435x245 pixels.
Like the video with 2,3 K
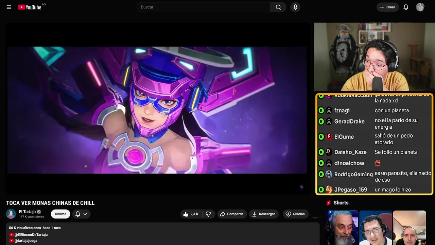[x=191, y=214]
